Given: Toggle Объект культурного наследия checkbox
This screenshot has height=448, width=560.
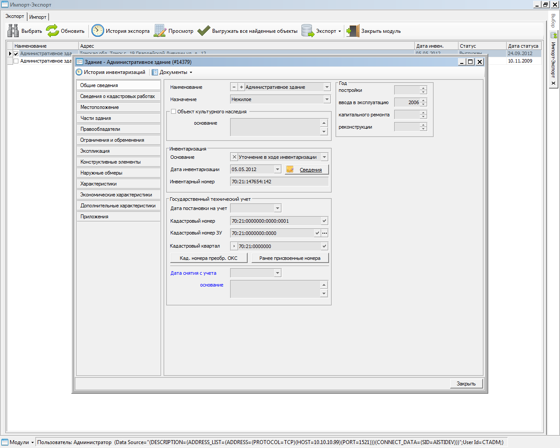Looking at the screenshot, I should [174, 112].
